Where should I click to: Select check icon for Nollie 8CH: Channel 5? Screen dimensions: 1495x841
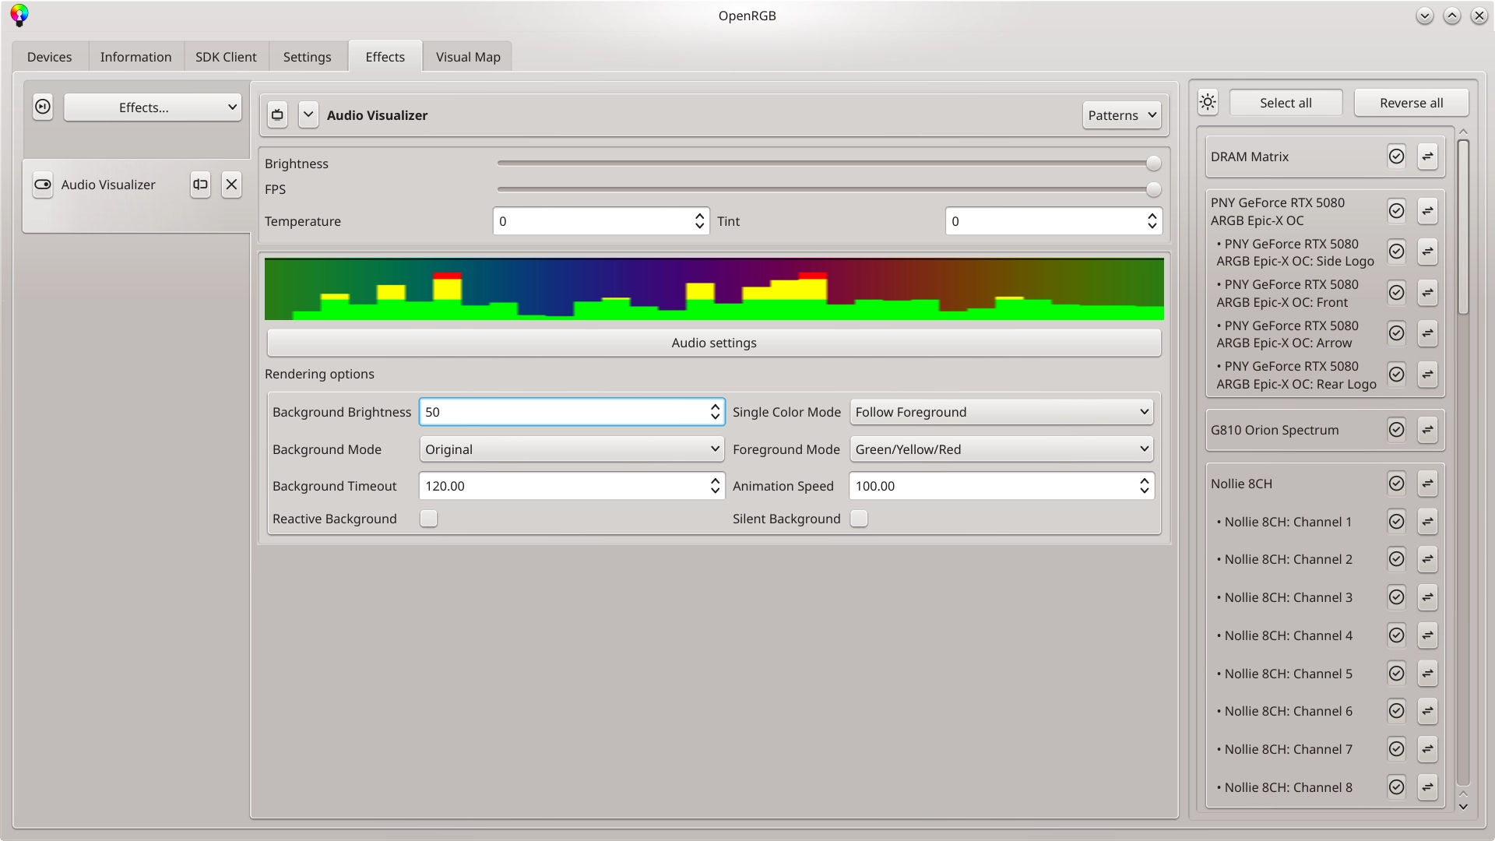(x=1397, y=674)
